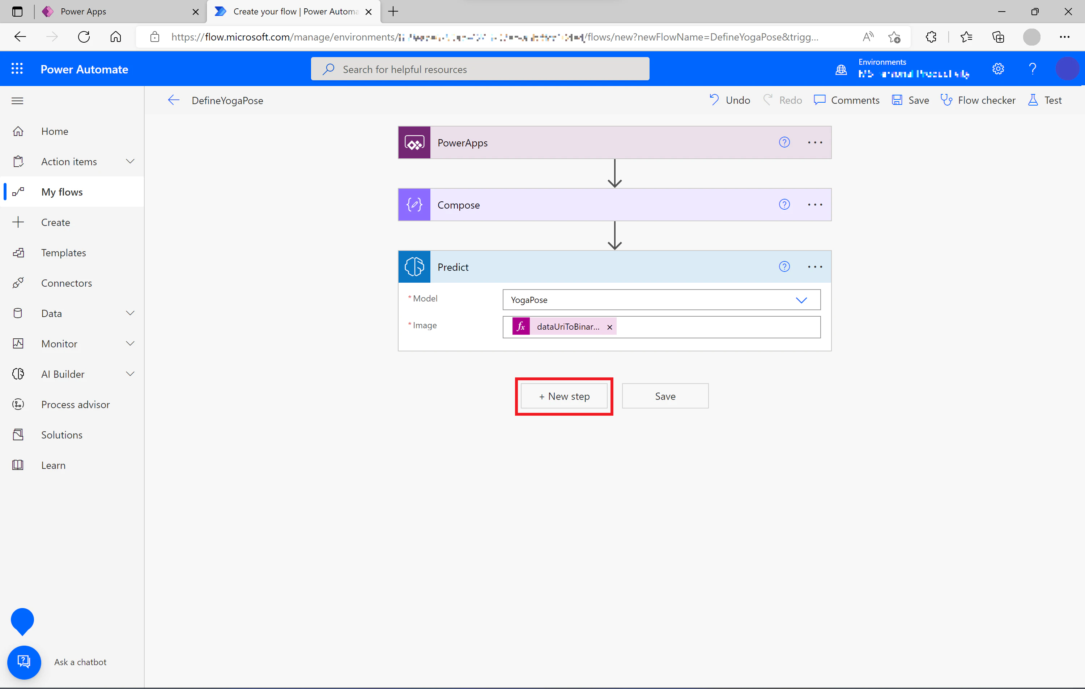The image size is (1085, 689).
Task: Open the Model dropdown showing YogaPose
Action: [x=661, y=300]
